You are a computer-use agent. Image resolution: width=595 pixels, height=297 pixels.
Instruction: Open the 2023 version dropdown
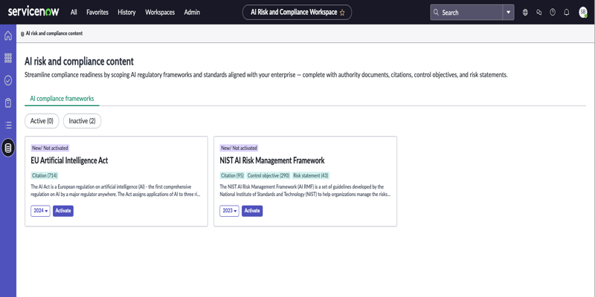229,211
